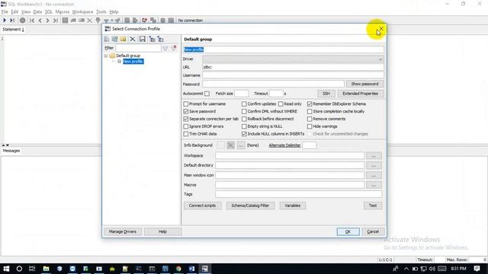Image resolution: width=488 pixels, height=274 pixels.
Task: Click the Info Background color swatch
Action: [220, 145]
